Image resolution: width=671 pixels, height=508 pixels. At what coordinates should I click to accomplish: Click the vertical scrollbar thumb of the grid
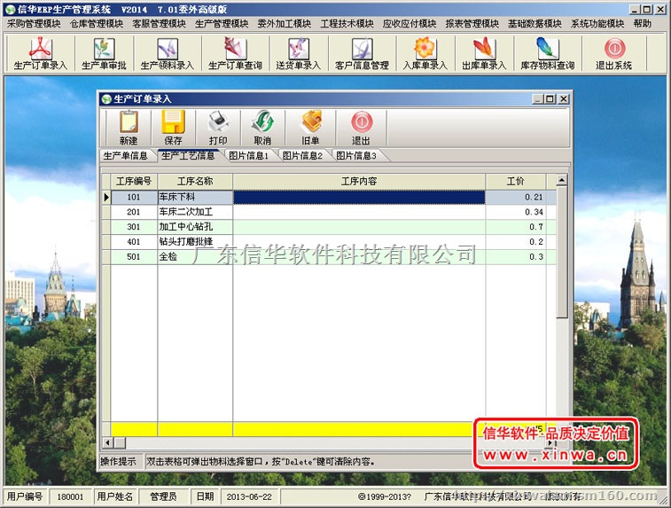(562, 252)
